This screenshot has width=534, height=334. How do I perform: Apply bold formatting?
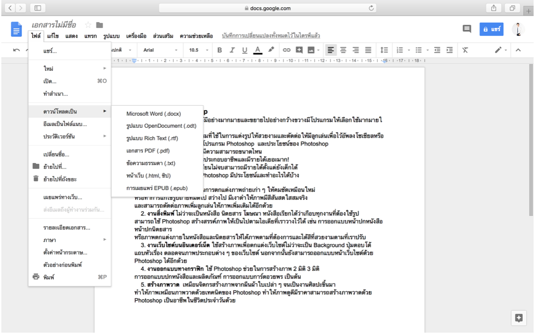pyautogui.click(x=220, y=50)
